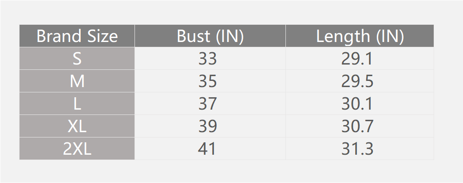Image resolution: width=463 pixels, height=183 pixels.
Task: Click the length value 30.7
Action: 357,126
